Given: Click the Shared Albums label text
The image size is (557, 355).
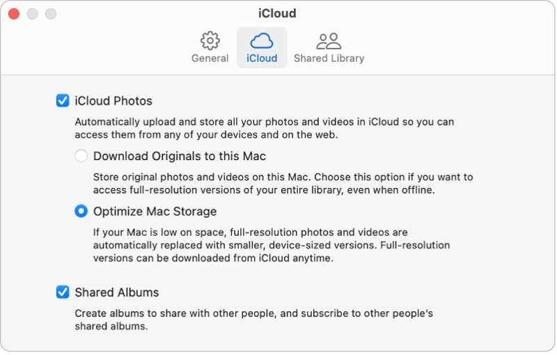Looking at the screenshot, I should (117, 292).
